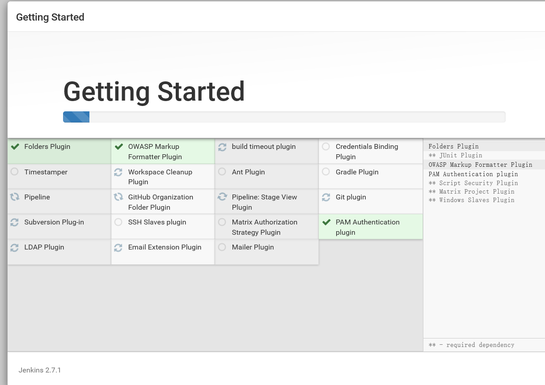Image resolution: width=545 pixels, height=385 pixels.
Task: Click the pending circle icon next to Timestamper
Action: point(15,172)
